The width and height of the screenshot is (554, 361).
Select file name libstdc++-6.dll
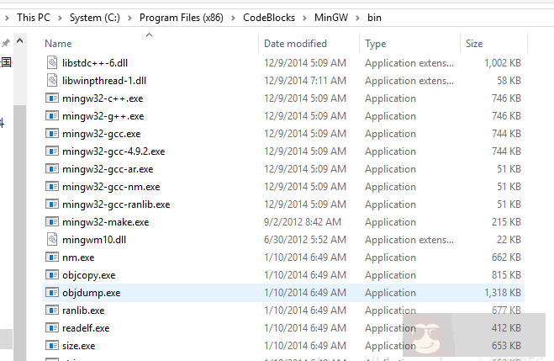pos(95,63)
